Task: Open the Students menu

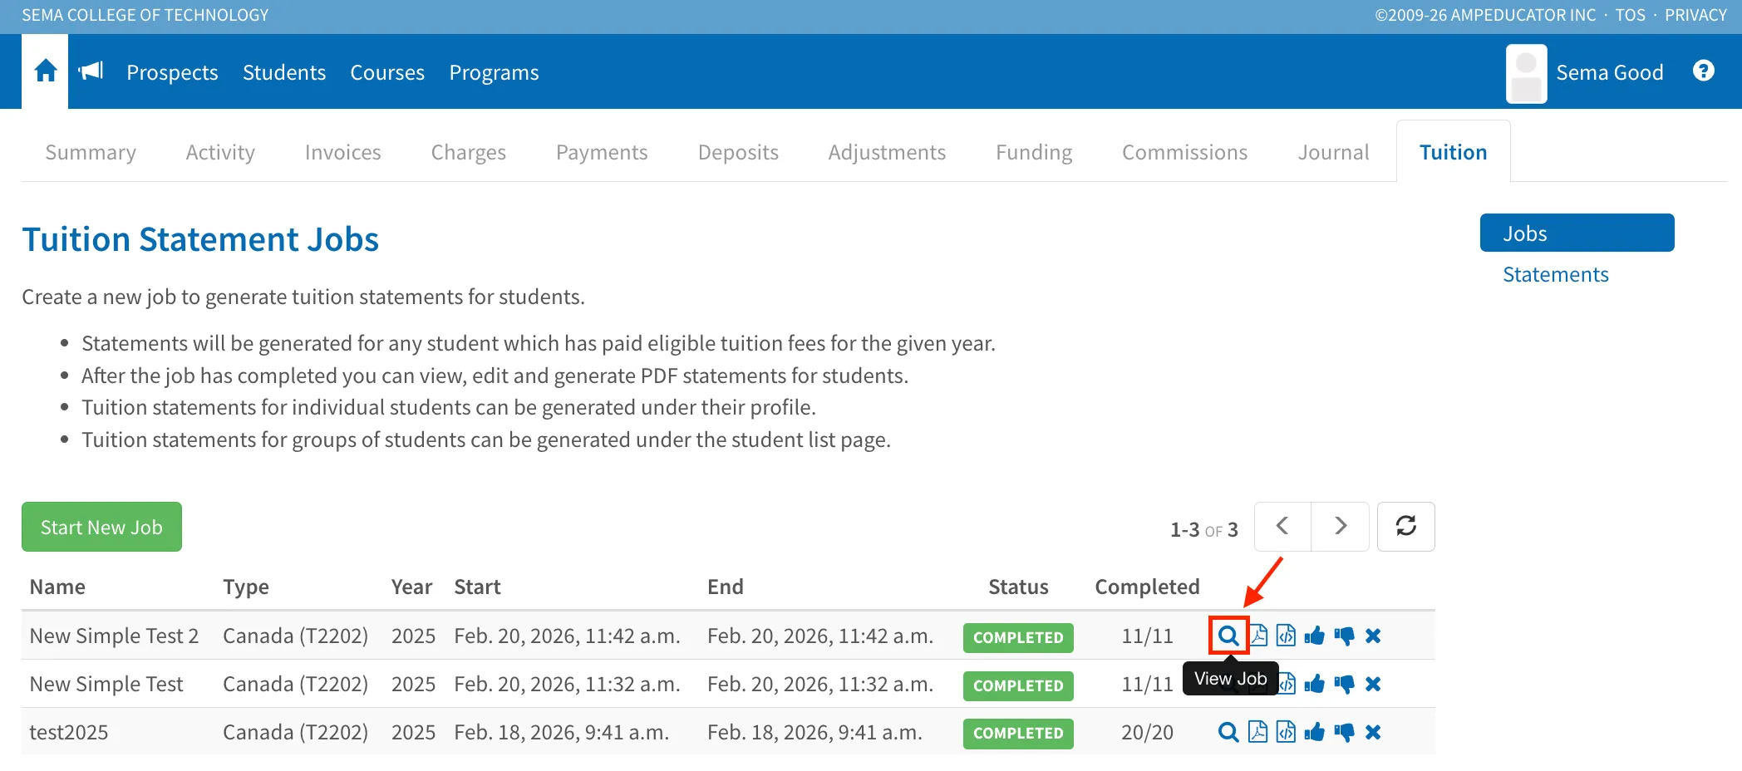Action: [x=284, y=72]
